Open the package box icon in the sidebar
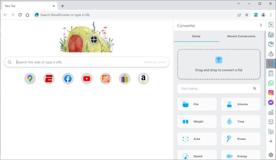 point(271,44)
